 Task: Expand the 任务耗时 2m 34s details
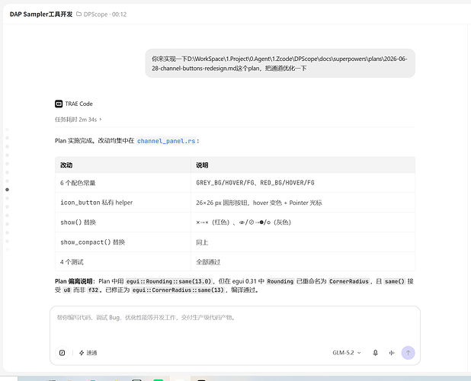click(x=78, y=120)
